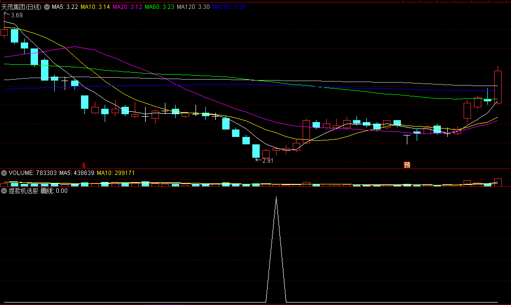Select the MA250: 3.28 label
This screenshot has height=305, width=511.
tap(229, 7)
